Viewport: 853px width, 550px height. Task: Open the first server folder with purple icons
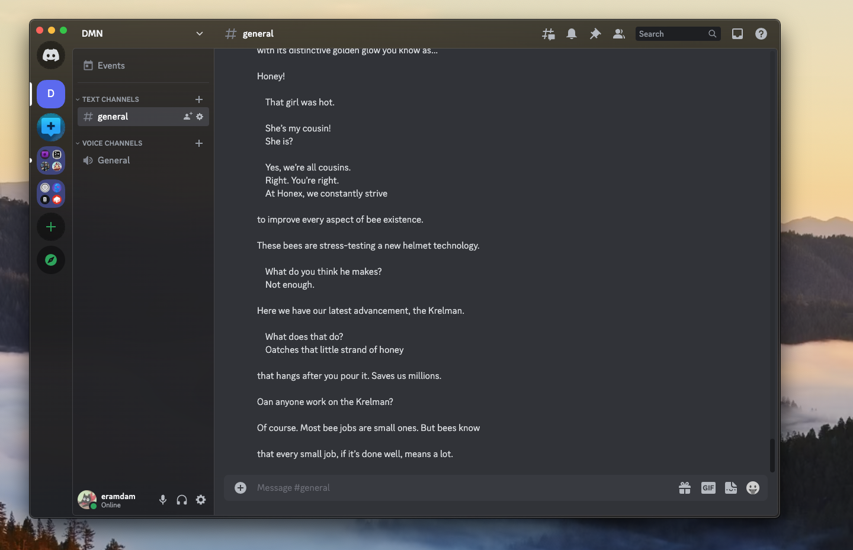(51, 160)
